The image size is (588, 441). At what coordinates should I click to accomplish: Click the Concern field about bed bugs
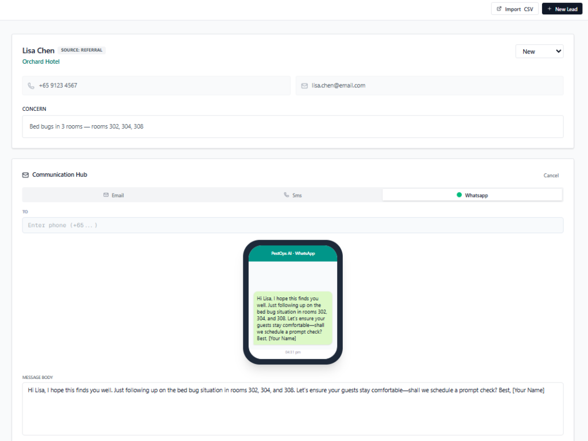pyautogui.click(x=292, y=126)
